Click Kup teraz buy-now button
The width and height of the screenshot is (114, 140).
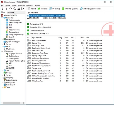pyautogui.click(x=42, y=9)
